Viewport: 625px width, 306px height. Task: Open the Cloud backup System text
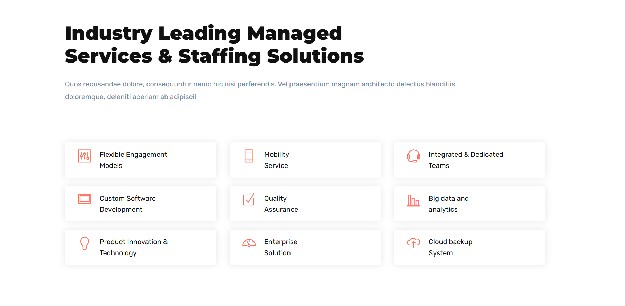pos(450,247)
